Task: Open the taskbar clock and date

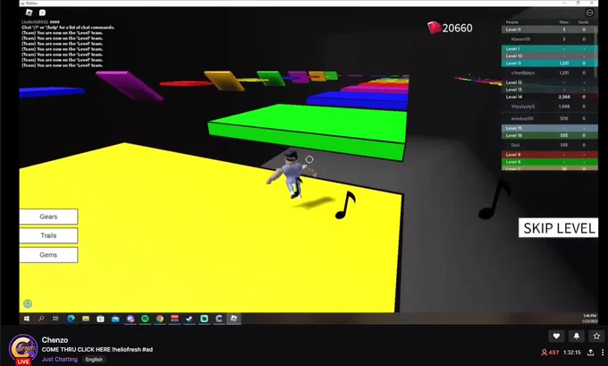Action: click(589, 319)
